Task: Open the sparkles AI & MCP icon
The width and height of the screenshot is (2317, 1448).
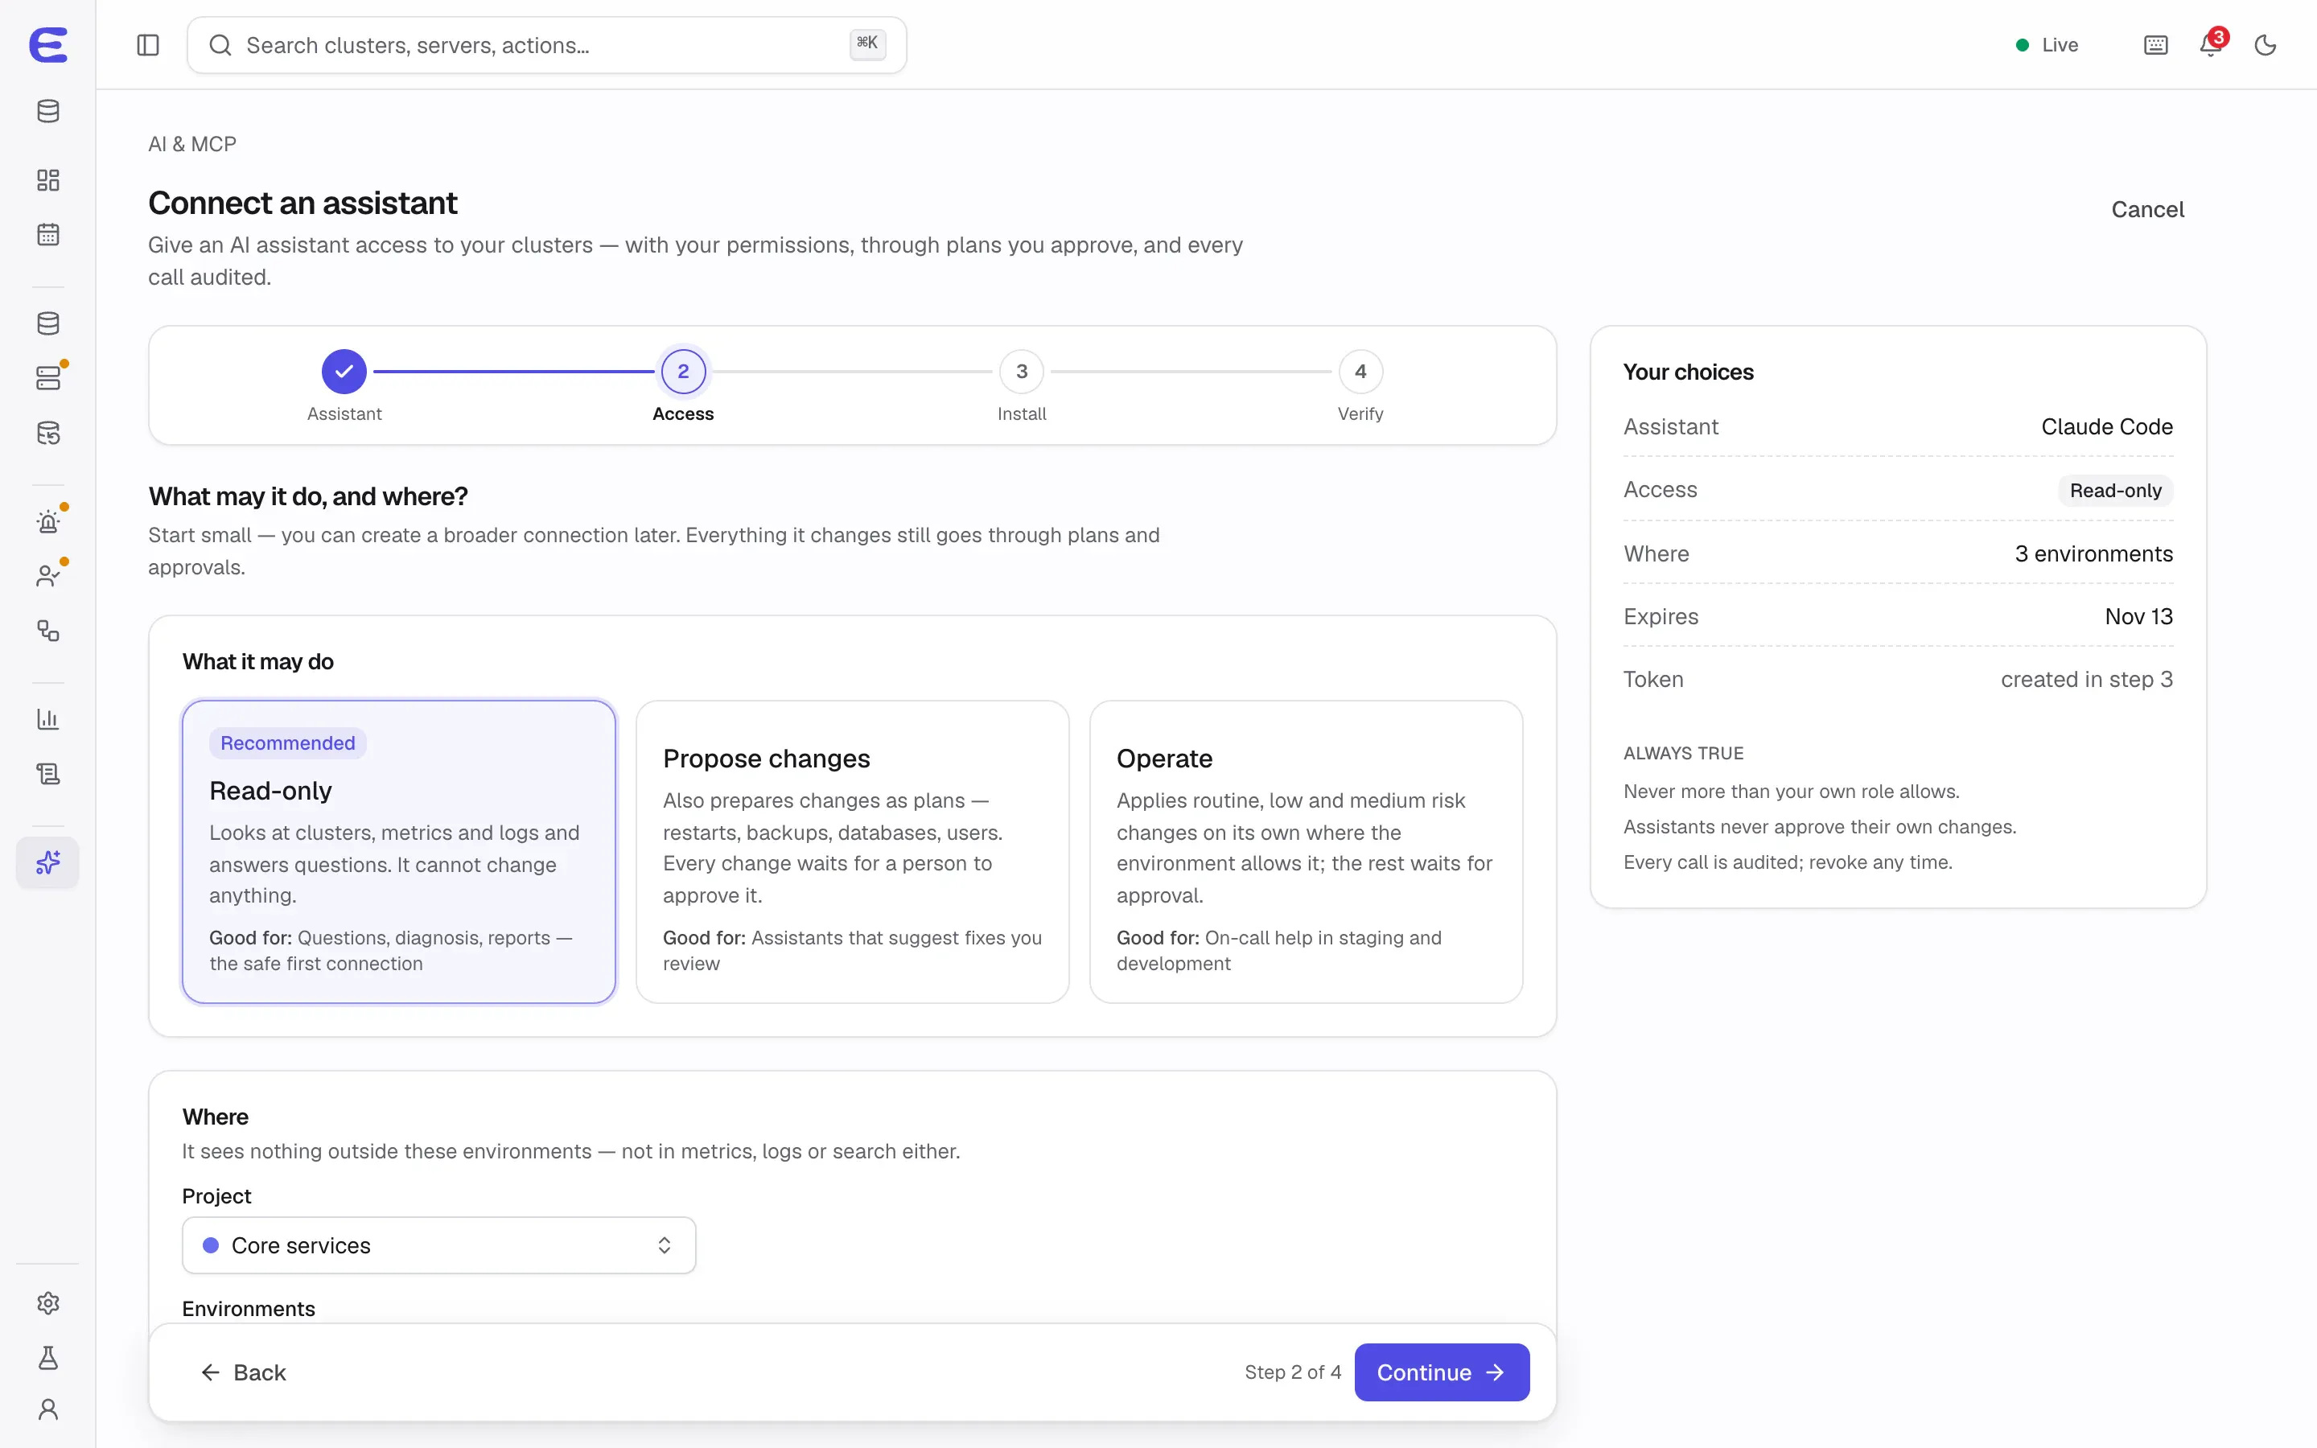Action: pyautogui.click(x=48, y=862)
